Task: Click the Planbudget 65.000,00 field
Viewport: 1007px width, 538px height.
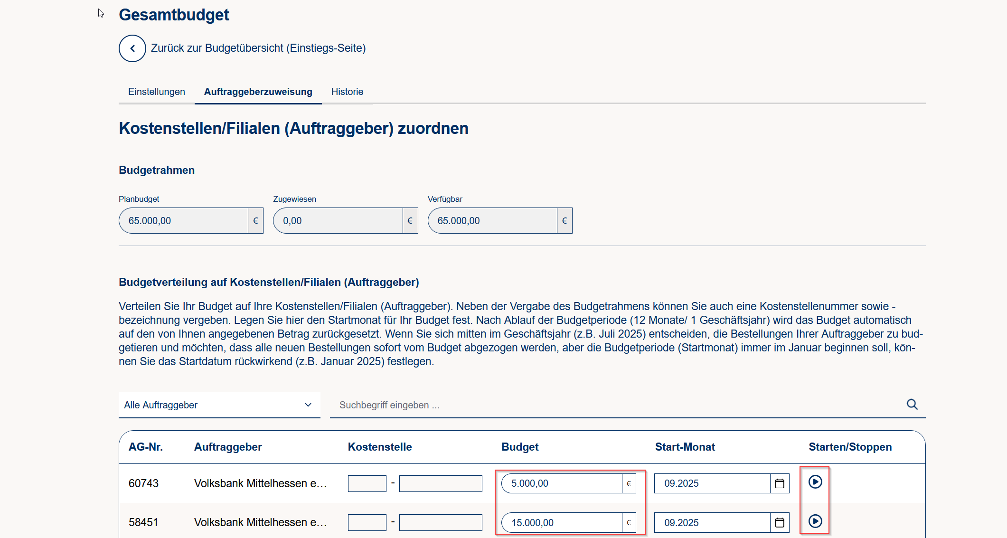Action: [183, 221]
